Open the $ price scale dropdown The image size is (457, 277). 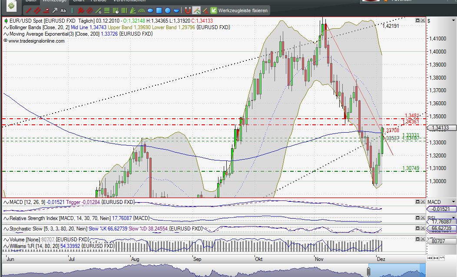tap(453, 20)
